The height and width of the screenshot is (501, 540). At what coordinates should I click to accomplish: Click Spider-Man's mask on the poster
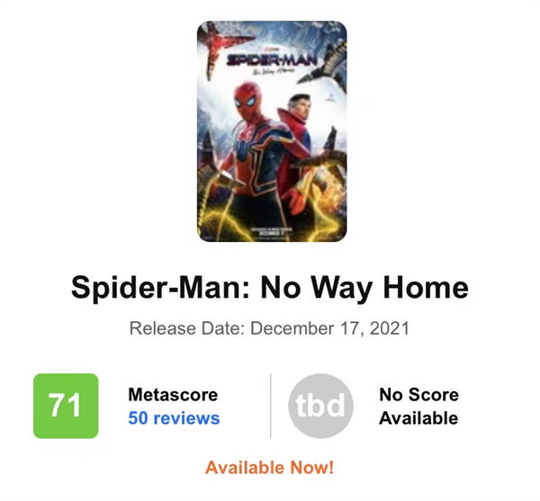coord(247,100)
